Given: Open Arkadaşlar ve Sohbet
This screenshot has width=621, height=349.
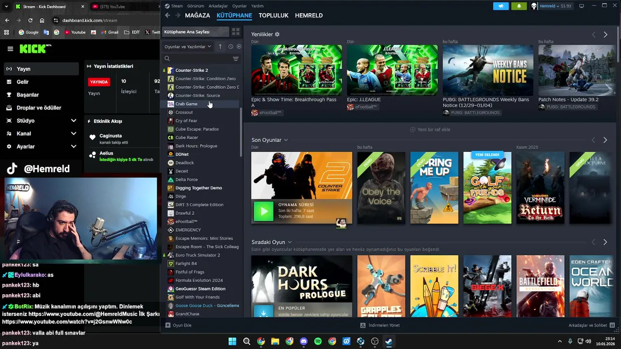Looking at the screenshot, I should click(x=591, y=325).
